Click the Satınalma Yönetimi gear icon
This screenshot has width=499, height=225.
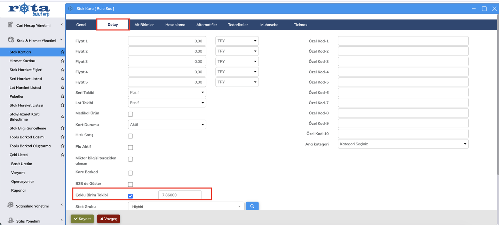[x=10, y=206]
